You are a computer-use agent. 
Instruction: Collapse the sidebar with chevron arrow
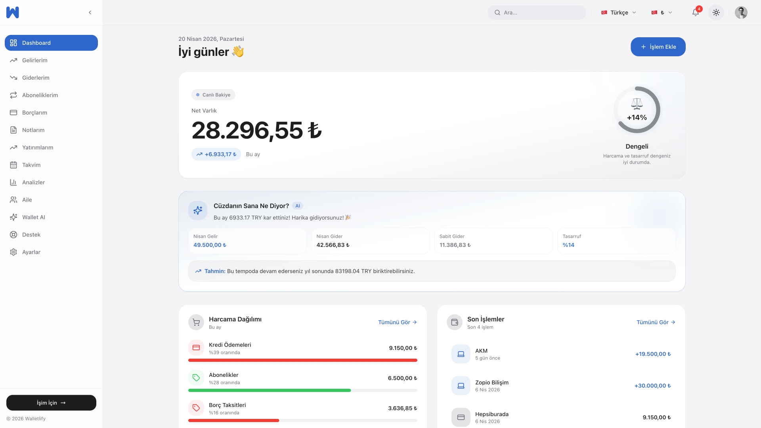tap(90, 12)
